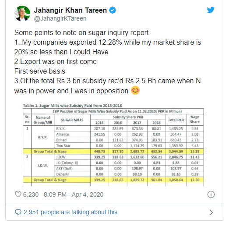Open tweet info circle icon
Screen dimensions: 229x226
(x=211, y=194)
